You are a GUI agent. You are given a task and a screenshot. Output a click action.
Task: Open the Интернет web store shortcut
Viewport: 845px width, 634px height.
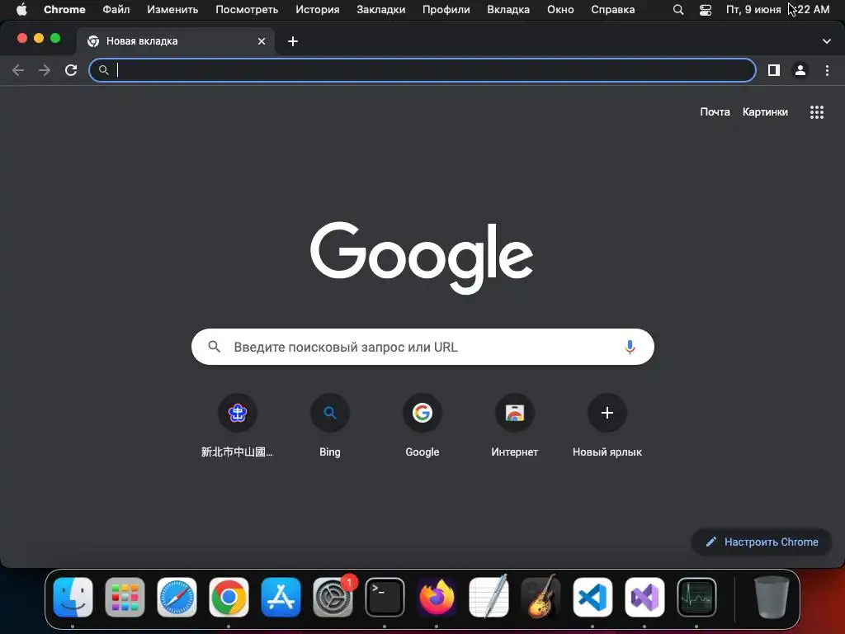click(x=515, y=426)
